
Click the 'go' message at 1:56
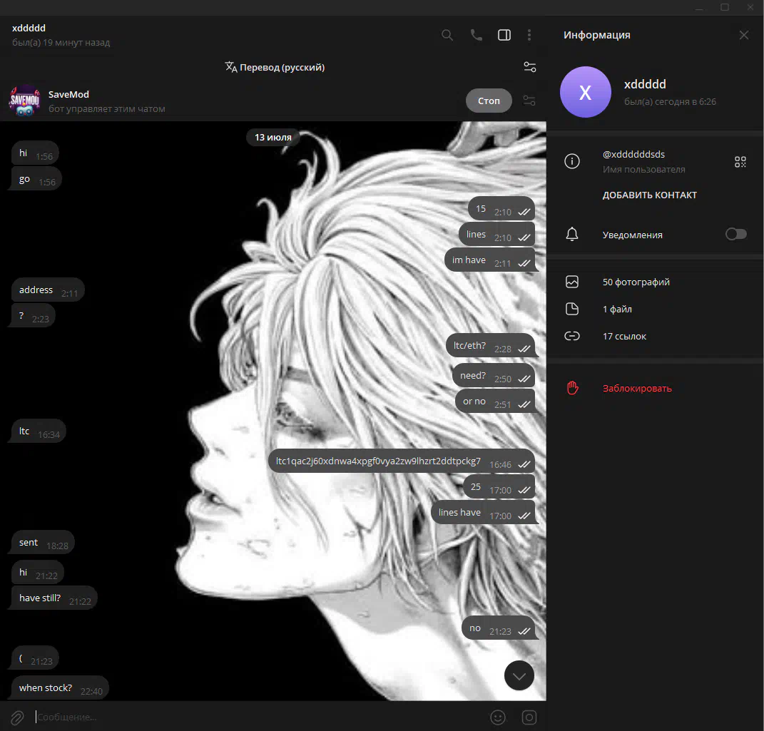36,179
